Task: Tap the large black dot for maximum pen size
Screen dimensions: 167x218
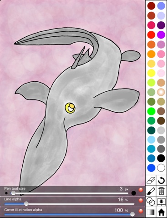Action: point(134,193)
